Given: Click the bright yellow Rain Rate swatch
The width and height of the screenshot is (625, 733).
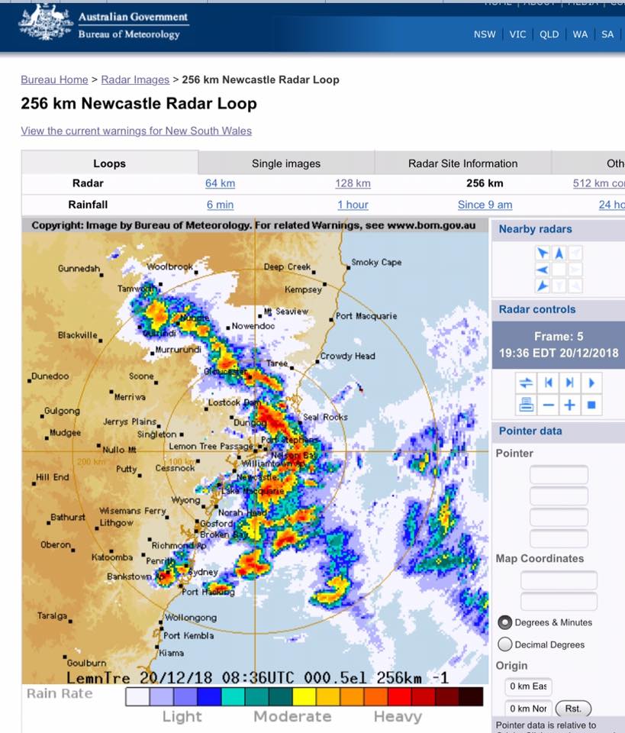Looking at the screenshot, I should 304,696.
